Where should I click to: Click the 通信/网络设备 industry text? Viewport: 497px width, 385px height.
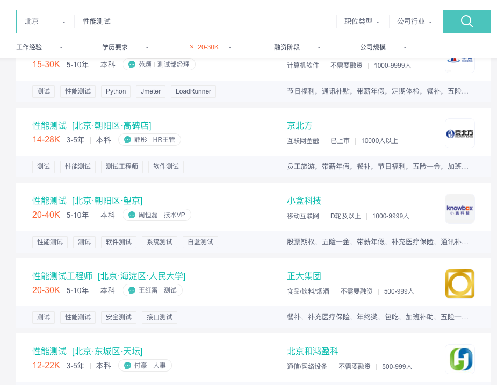coord(307,367)
